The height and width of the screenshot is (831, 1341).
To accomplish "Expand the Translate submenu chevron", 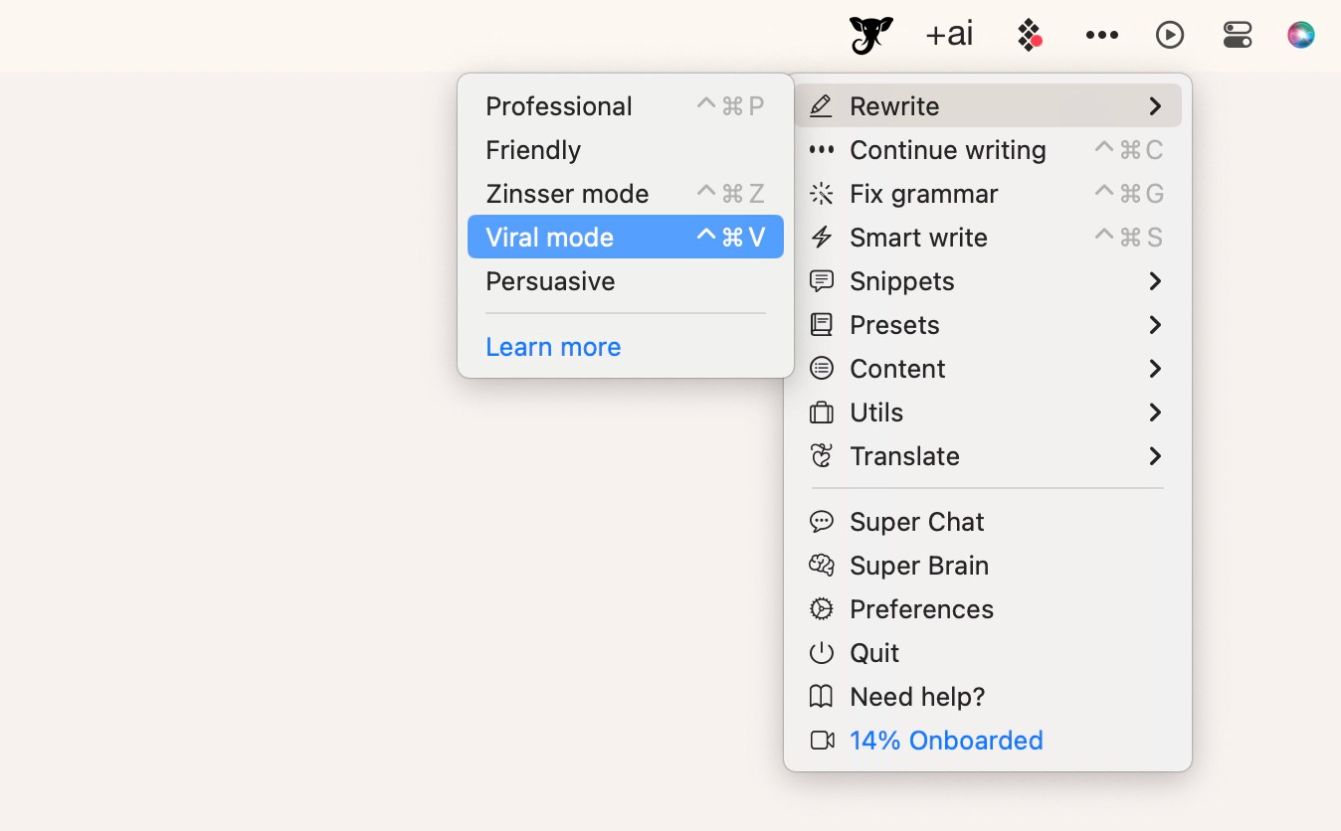I will (1155, 456).
